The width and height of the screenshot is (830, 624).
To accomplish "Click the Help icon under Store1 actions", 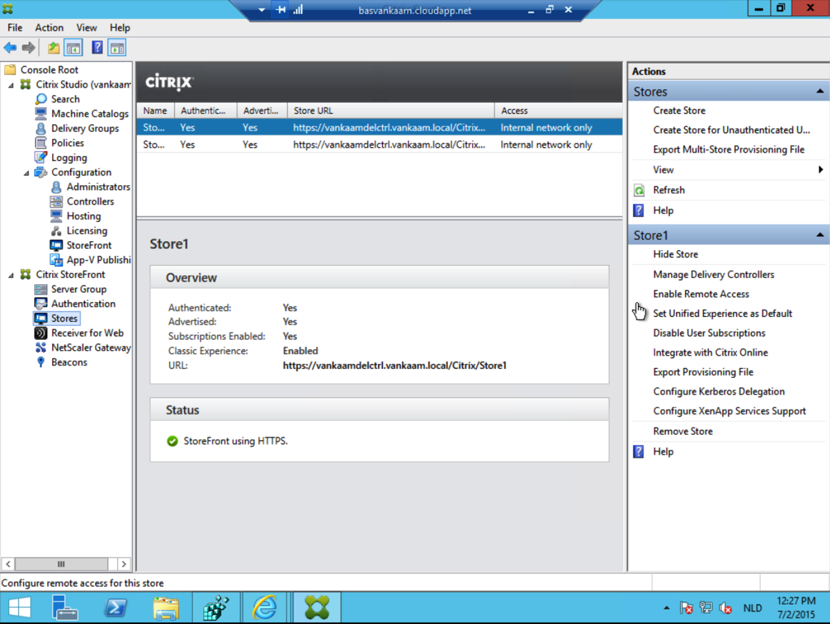I will [639, 452].
